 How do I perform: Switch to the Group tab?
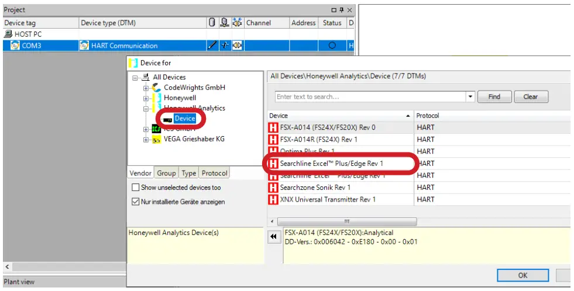click(x=167, y=173)
